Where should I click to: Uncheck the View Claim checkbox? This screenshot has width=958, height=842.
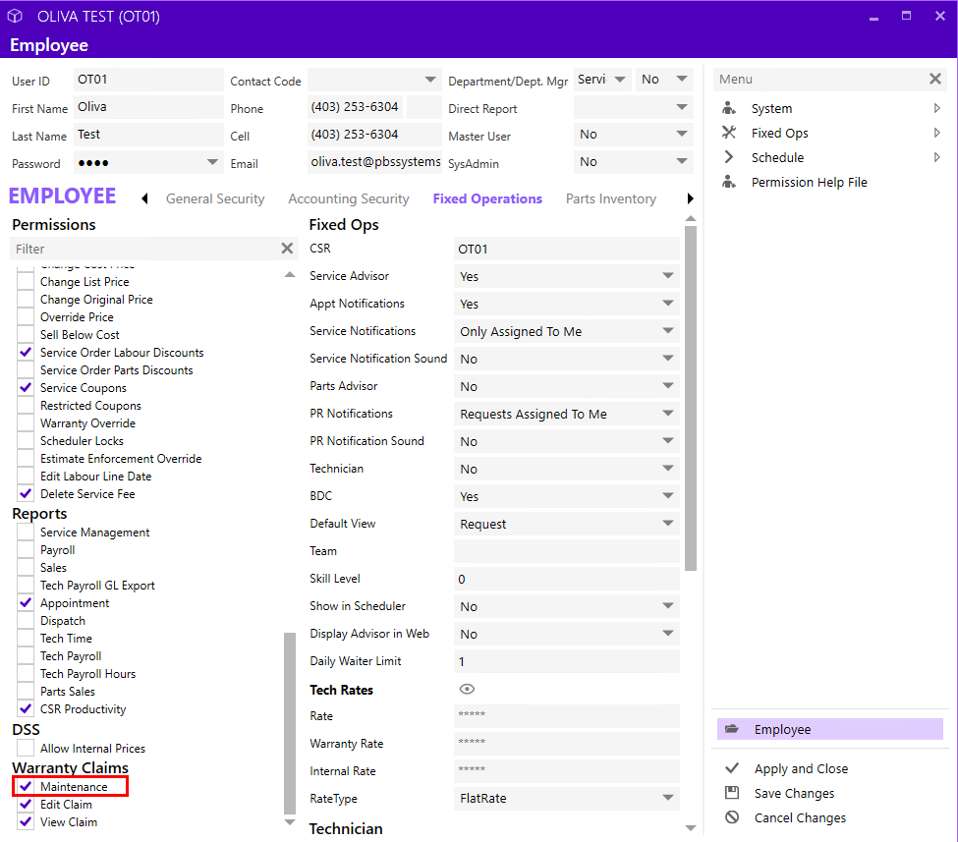click(x=25, y=821)
